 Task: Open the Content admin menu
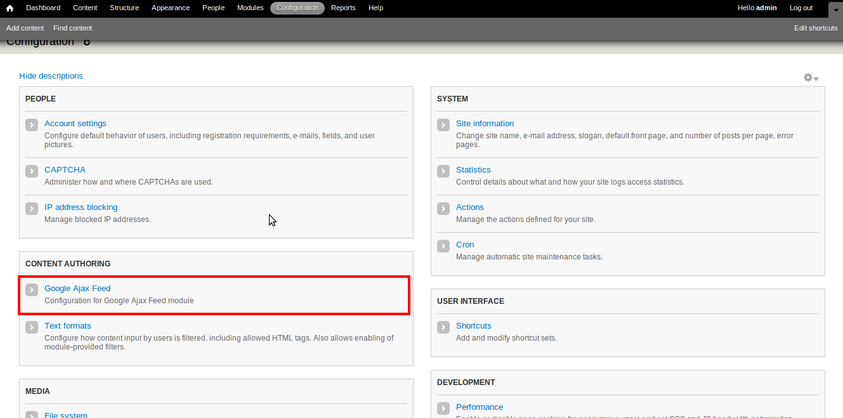[x=85, y=8]
